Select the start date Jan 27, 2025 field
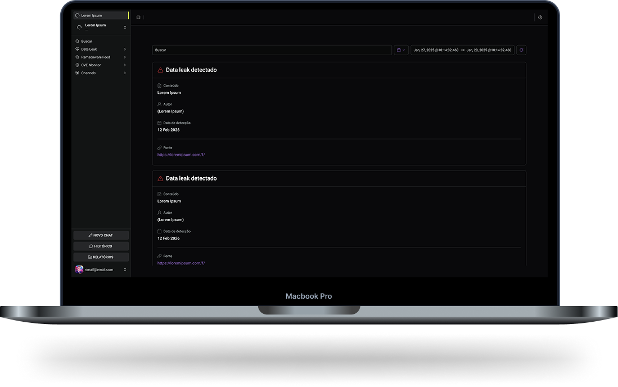Viewport: 618px width, 387px height. [x=435, y=50]
